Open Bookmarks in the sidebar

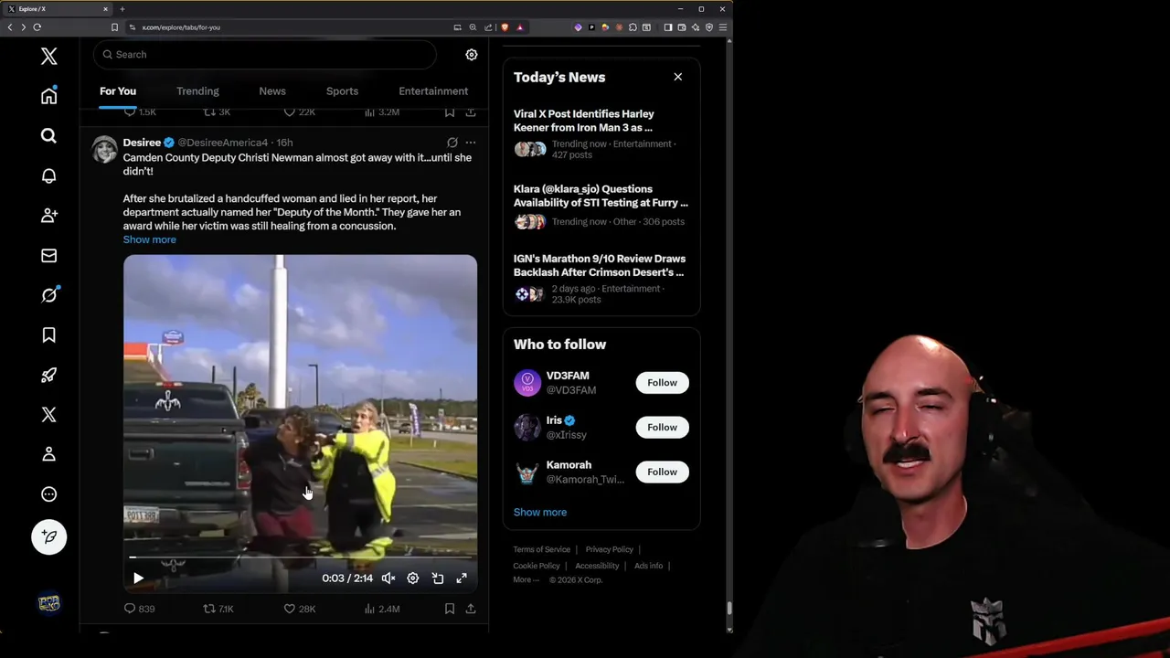click(48, 335)
